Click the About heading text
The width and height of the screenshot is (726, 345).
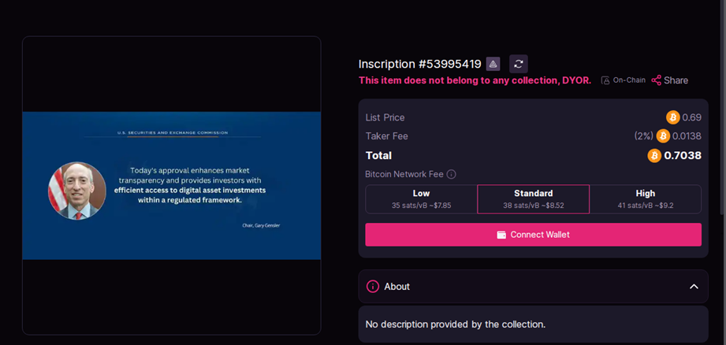[397, 287]
